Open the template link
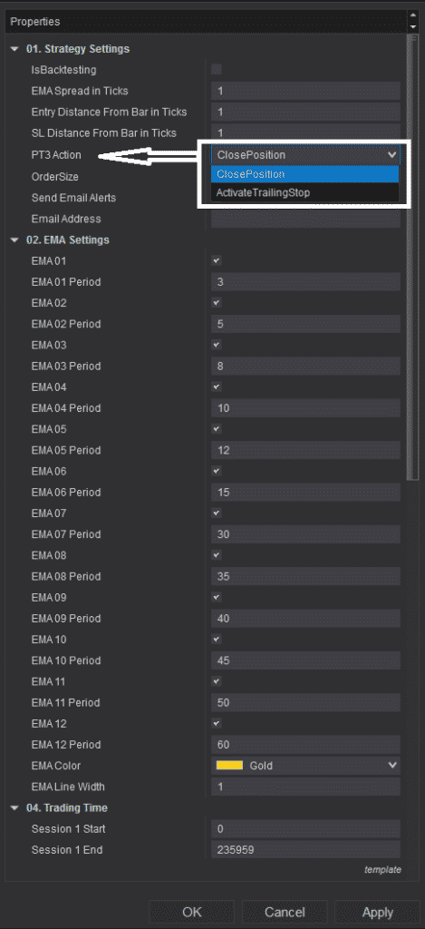The height and width of the screenshot is (929, 425). tap(382, 870)
